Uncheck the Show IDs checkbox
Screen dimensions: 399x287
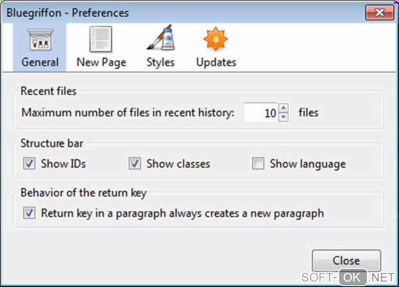pos(29,164)
